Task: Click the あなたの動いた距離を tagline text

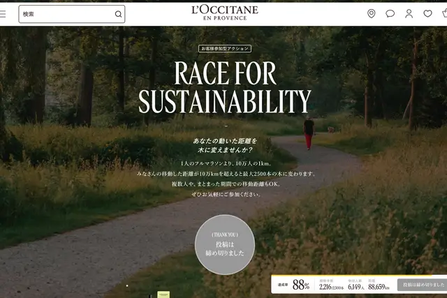Action: [225, 141]
